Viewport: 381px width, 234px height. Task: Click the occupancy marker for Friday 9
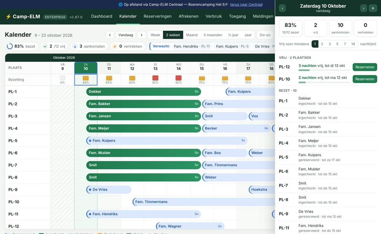coord(62,78)
